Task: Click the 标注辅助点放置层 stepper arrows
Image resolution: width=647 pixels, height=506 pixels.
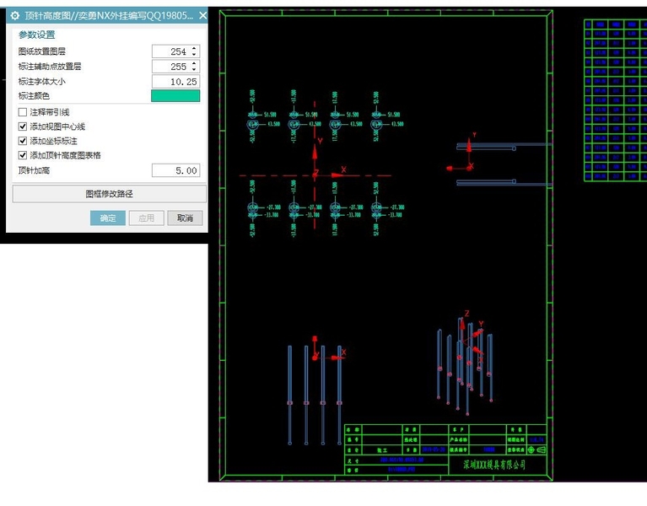Action: [x=195, y=66]
